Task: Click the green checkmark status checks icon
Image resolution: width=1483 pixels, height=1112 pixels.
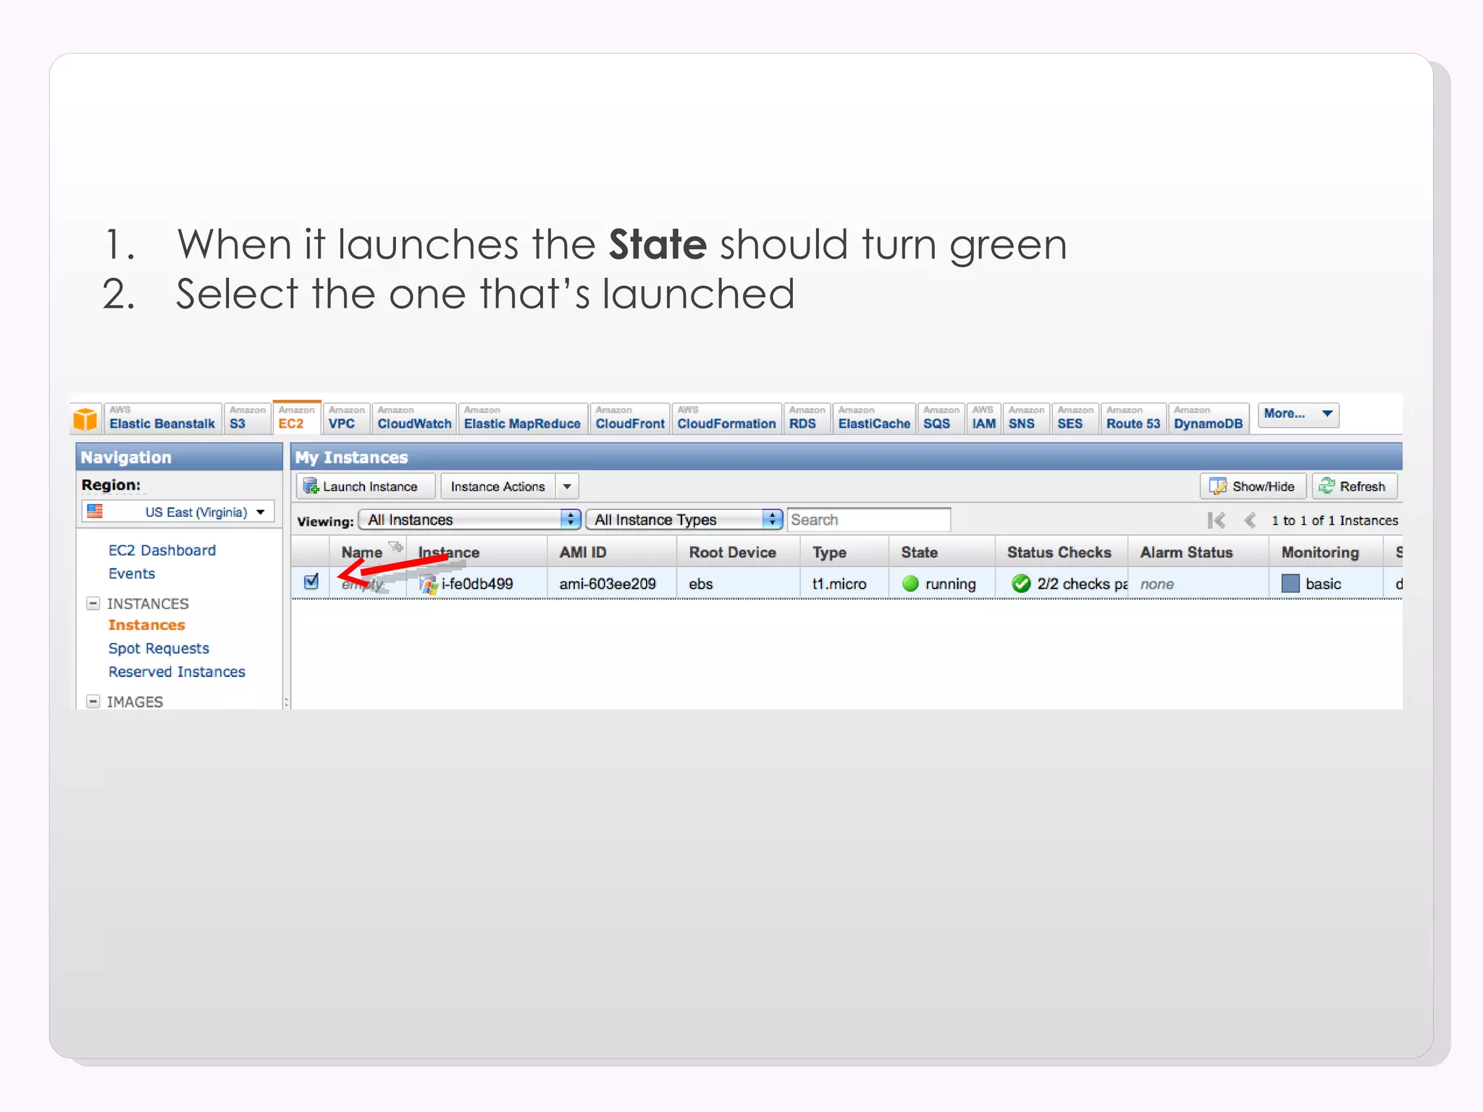Action: click(x=1021, y=584)
